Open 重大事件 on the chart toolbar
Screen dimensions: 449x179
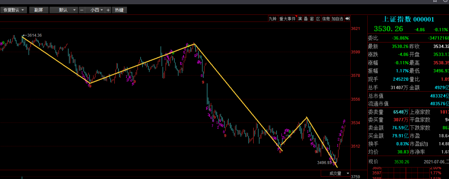coord(287,19)
